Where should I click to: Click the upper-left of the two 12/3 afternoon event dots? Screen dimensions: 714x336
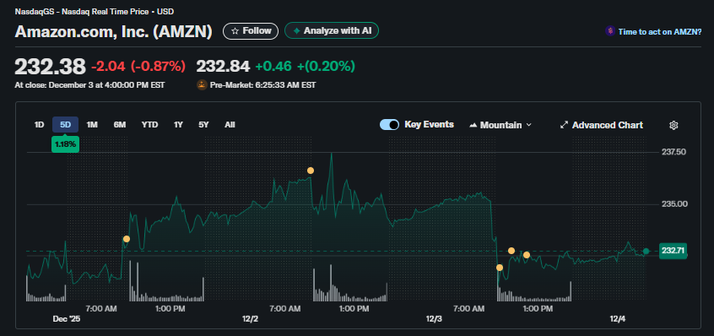(x=511, y=251)
